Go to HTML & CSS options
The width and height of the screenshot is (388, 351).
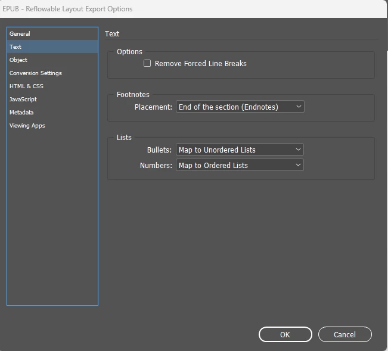point(52,86)
